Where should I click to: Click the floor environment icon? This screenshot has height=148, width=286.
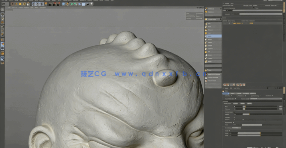click(83, 4)
